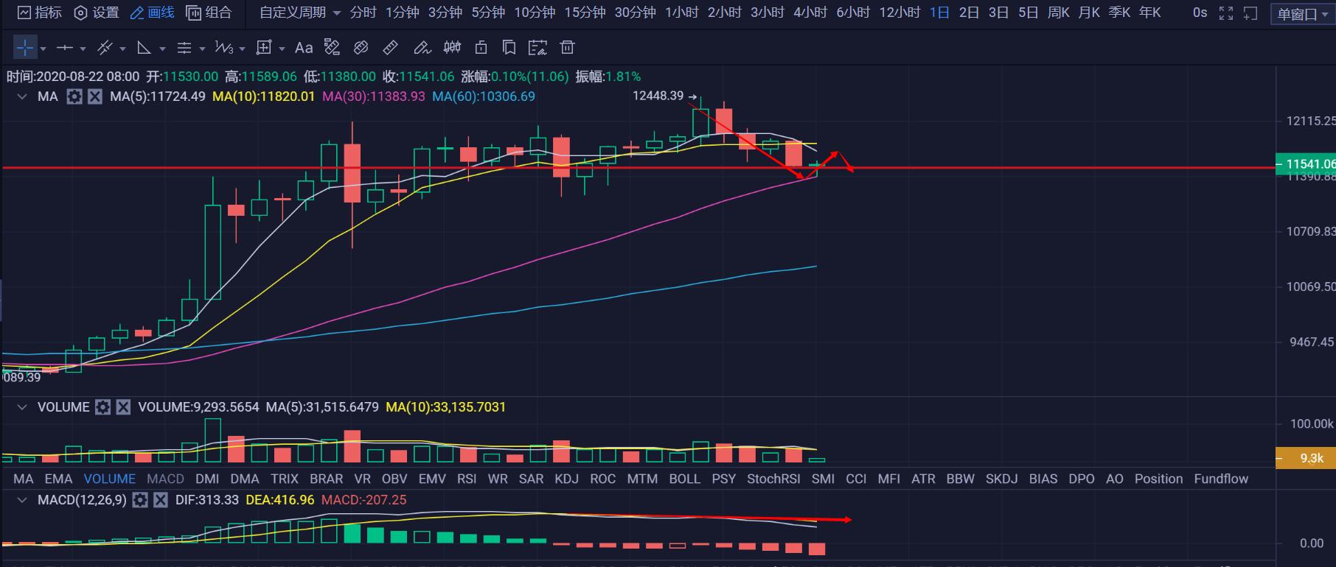The height and width of the screenshot is (567, 1336).
Task: Pick the Aa text annotation tool
Action: click(x=303, y=48)
